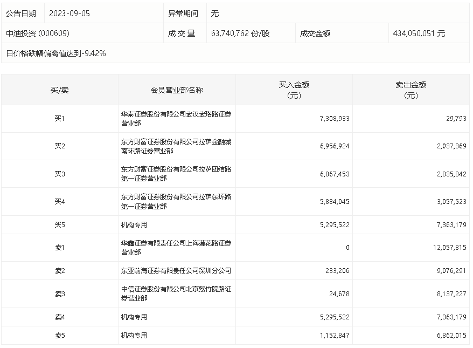Click the 0 buy amount in 卖1 row
This screenshot has height=348, width=473.
click(347, 248)
